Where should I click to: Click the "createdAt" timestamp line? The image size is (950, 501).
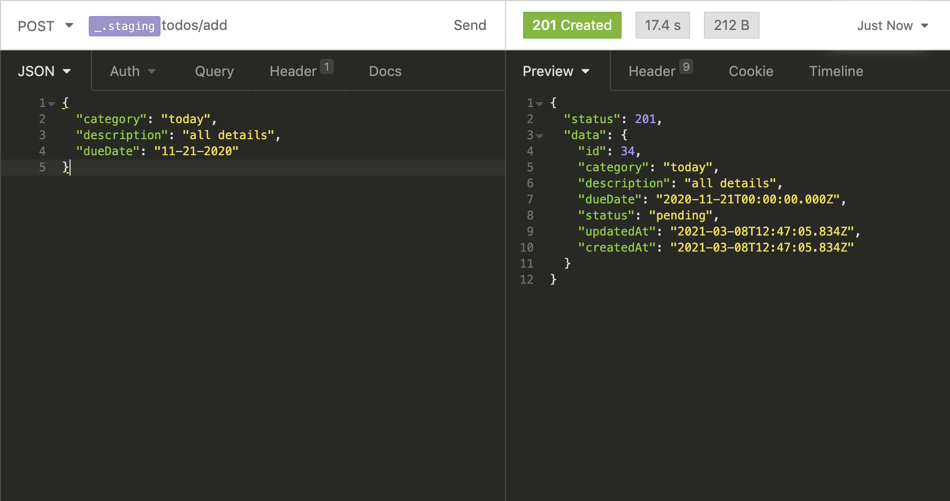(x=716, y=247)
